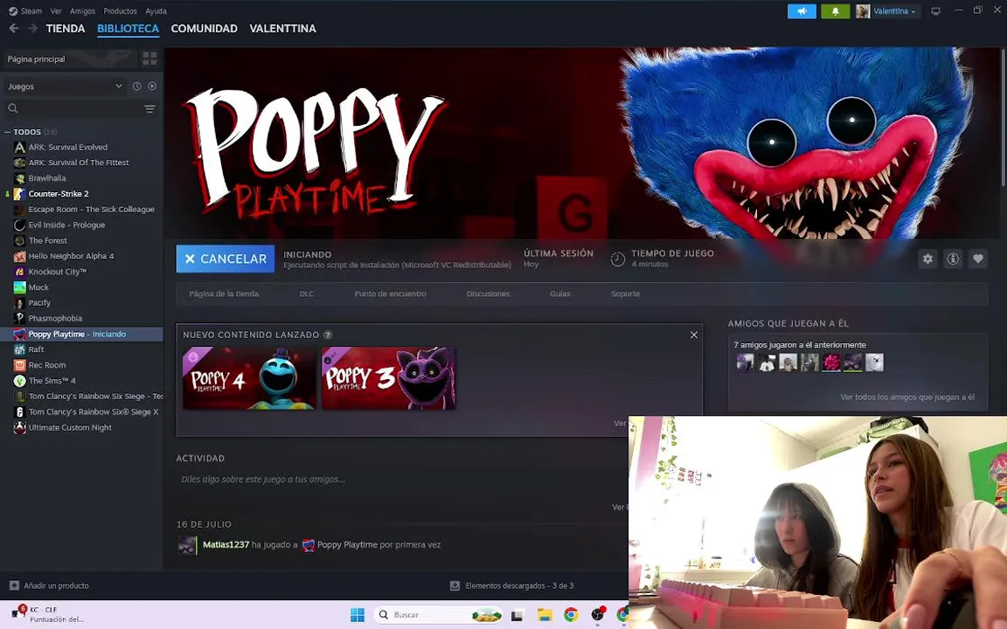Open Big Picture mode monitor icon
This screenshot has width=1007, height=629.
coord(935,10)
